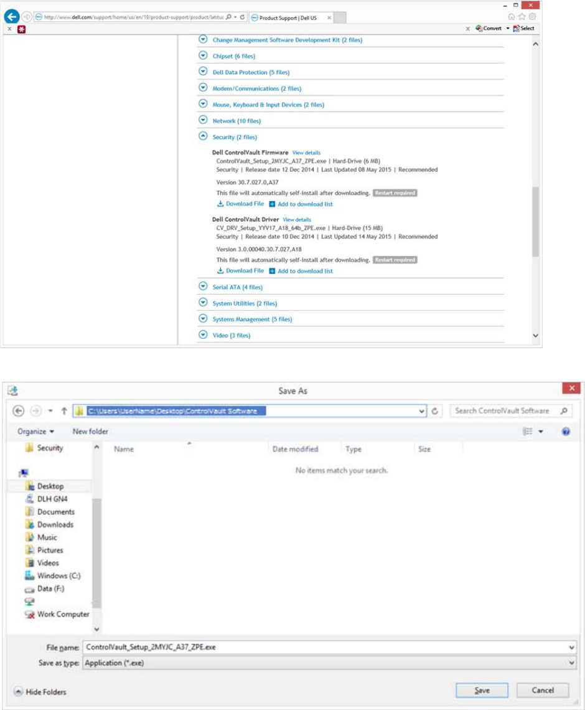585x710 pixels.
Task: Click Hide Folders toggle
Action: tap(40, 692)
